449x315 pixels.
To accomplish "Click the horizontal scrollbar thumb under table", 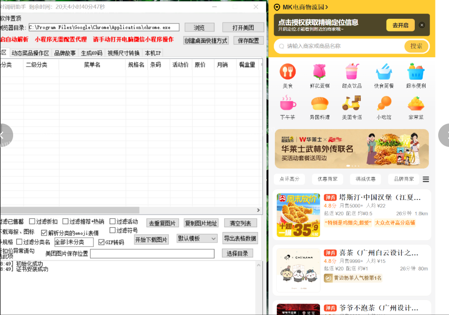I will click(69, 210).
